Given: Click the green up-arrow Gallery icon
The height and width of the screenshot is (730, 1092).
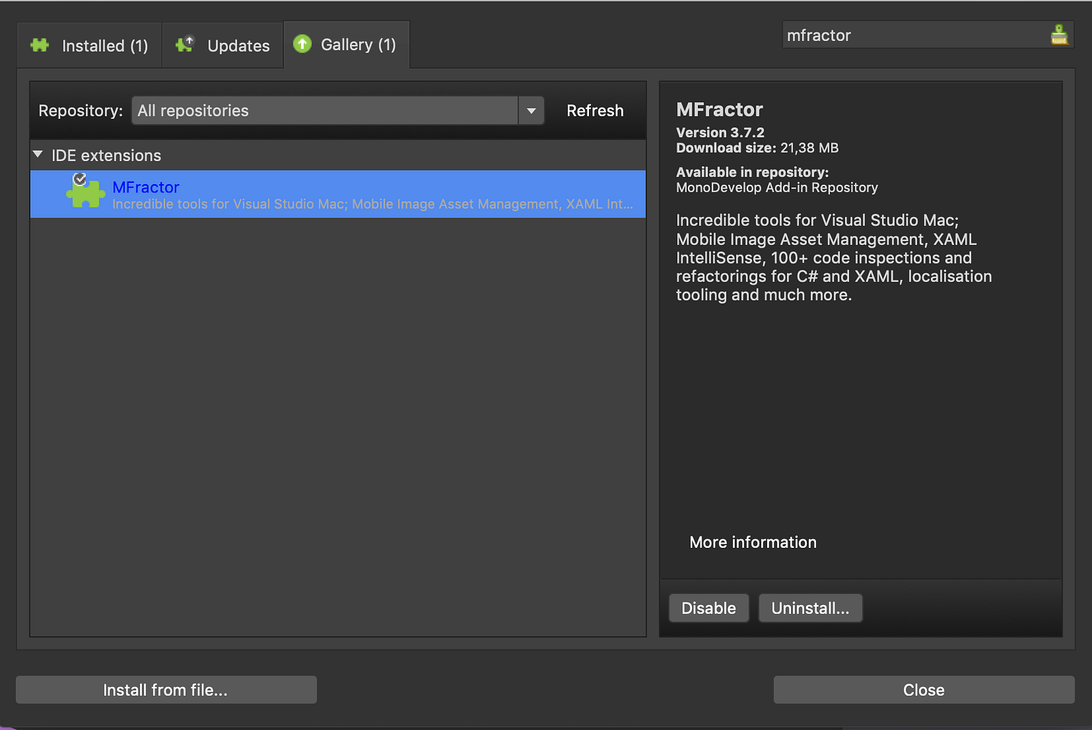Looking at the screenshot, I should click(x=302, y=44).
